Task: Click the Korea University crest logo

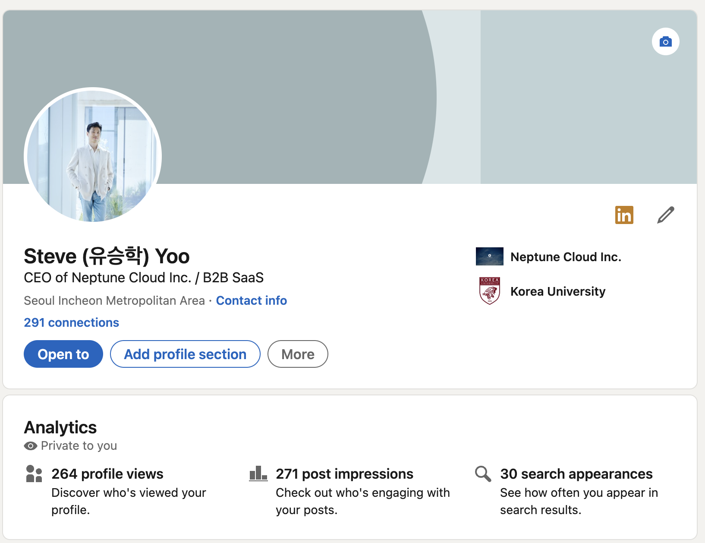Action: coord(489,291)
